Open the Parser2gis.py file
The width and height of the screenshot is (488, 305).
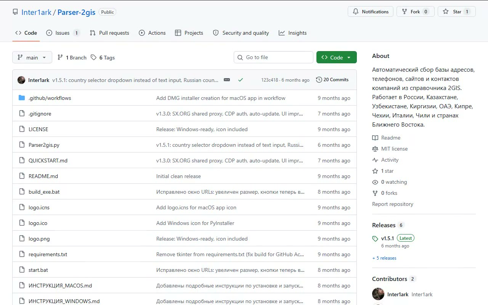44,145
